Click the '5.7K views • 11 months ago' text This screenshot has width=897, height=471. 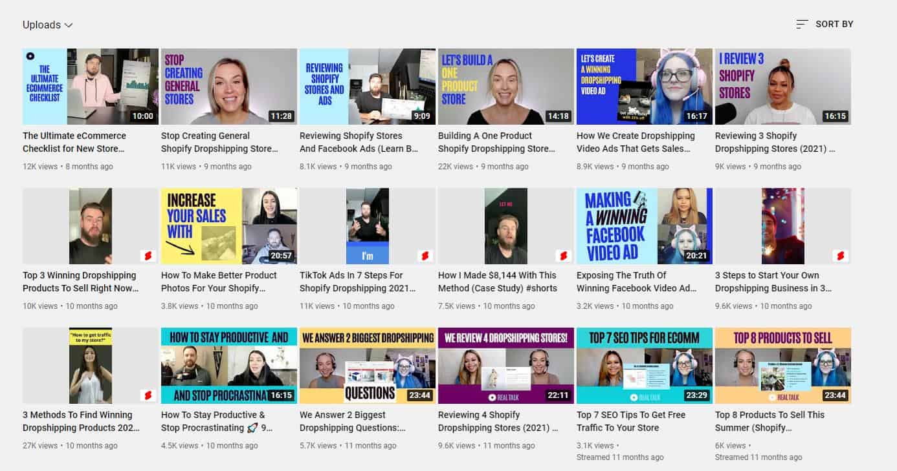click(348, 446)
